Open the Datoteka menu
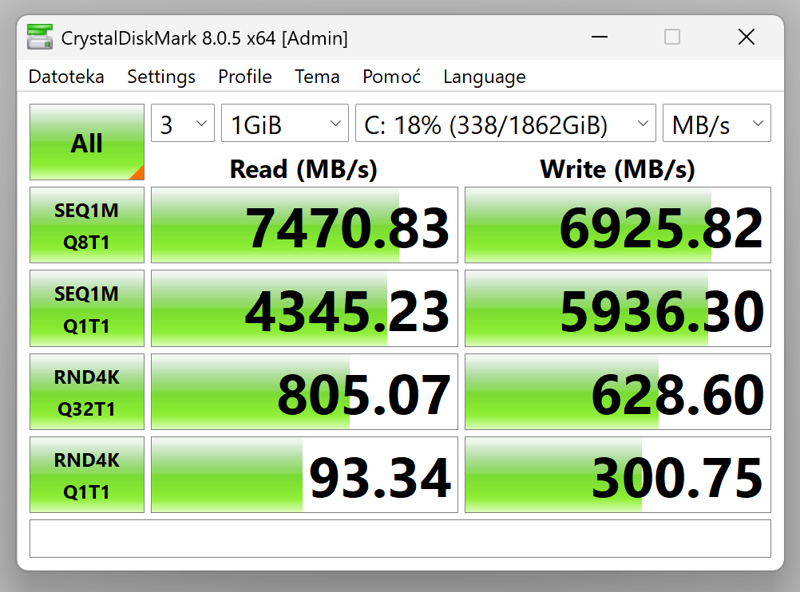The height and width of the screenshot is (592, 800). (66, 77)
